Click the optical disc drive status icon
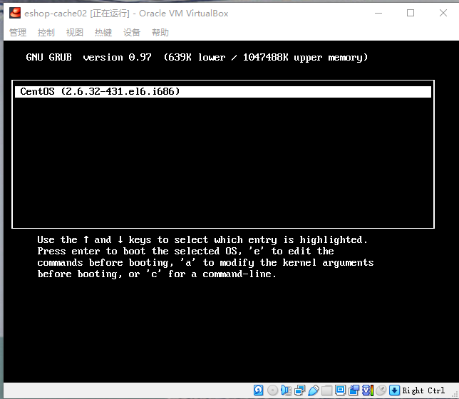Screen dimensions: 459x399 tap(272, 390)
